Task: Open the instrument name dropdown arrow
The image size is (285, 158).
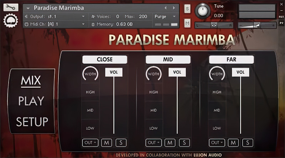Action: coord(28,8)
